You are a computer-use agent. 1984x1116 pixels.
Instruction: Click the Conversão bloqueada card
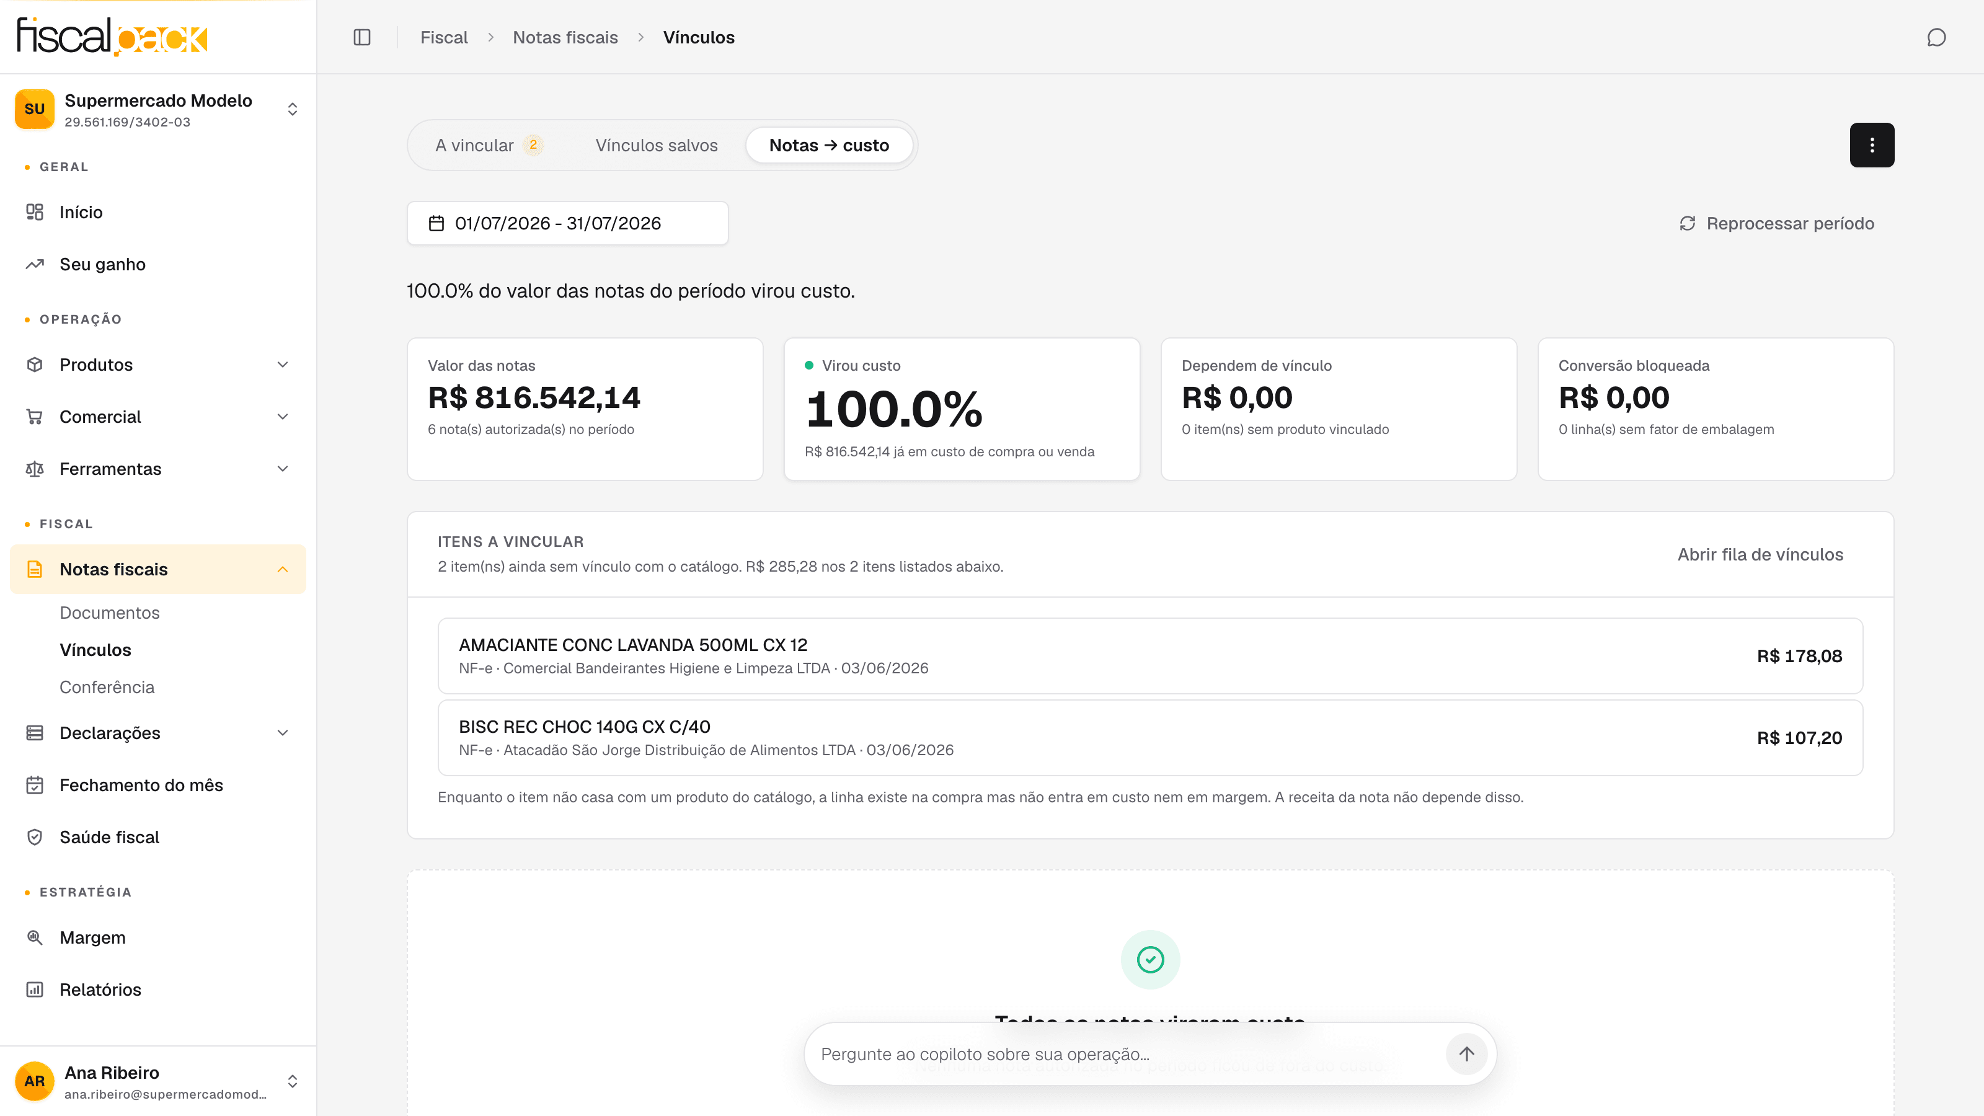pos(1715,409)
